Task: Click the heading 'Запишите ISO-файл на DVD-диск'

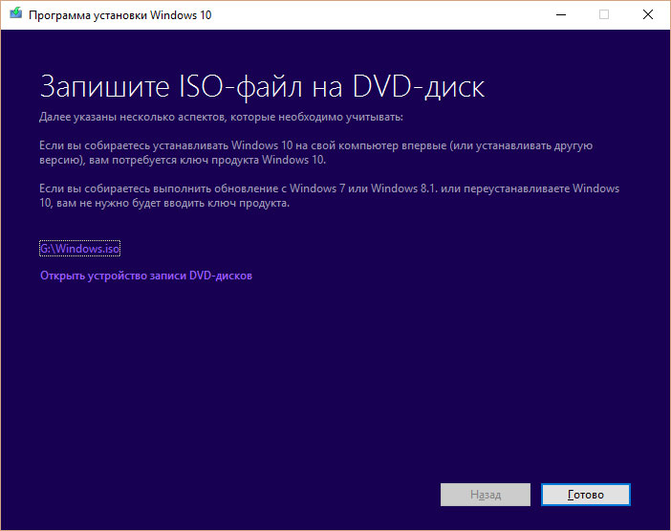Action: [262, 87]
